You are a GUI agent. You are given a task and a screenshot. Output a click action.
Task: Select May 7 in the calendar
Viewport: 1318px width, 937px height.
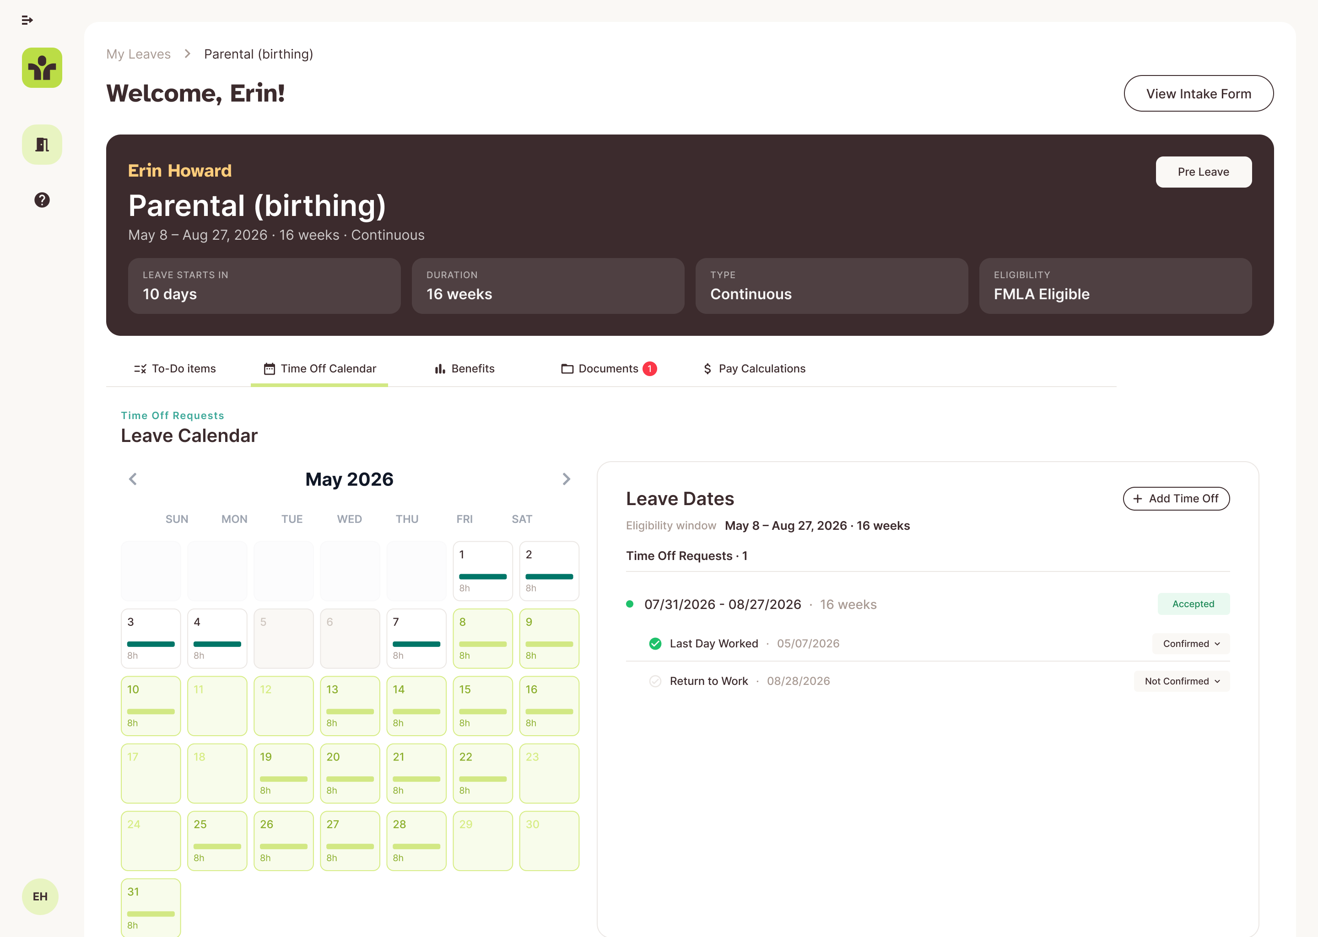416,638
